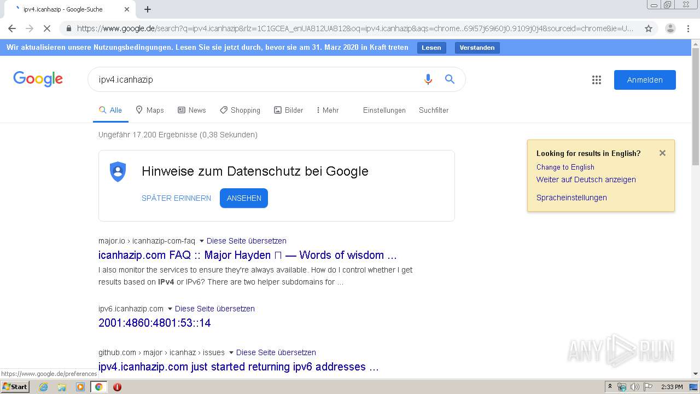The image size is (700, 394).
Task: Open the Suchfilter tools
Action: [434, 110]
